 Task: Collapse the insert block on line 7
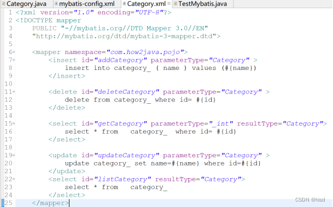(x=14, y=60)
